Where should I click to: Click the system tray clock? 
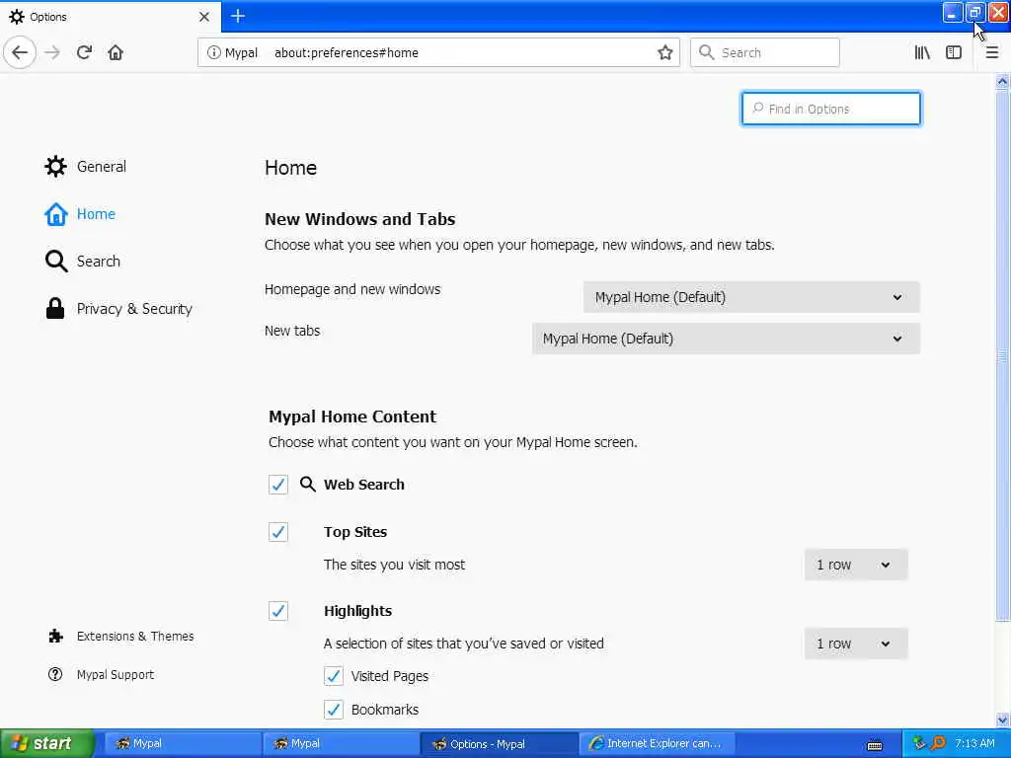pyautogui.click(x=974, y=743)
